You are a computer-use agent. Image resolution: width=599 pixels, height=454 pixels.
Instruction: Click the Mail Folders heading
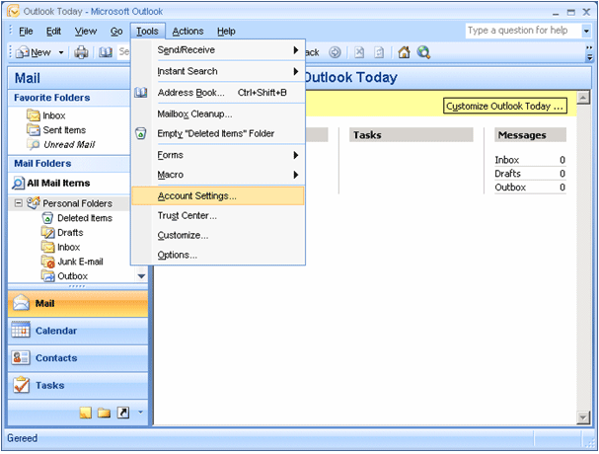coord(42,164)
